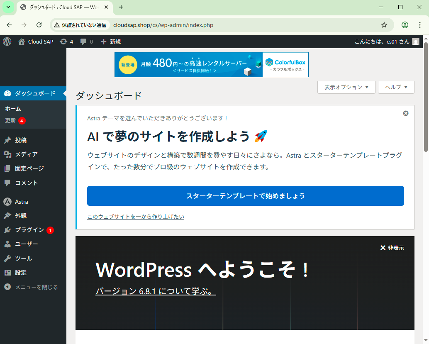Click the page vertical scrollbar
The height and width of the screenshot is (344, 429).
coord(426,97)
